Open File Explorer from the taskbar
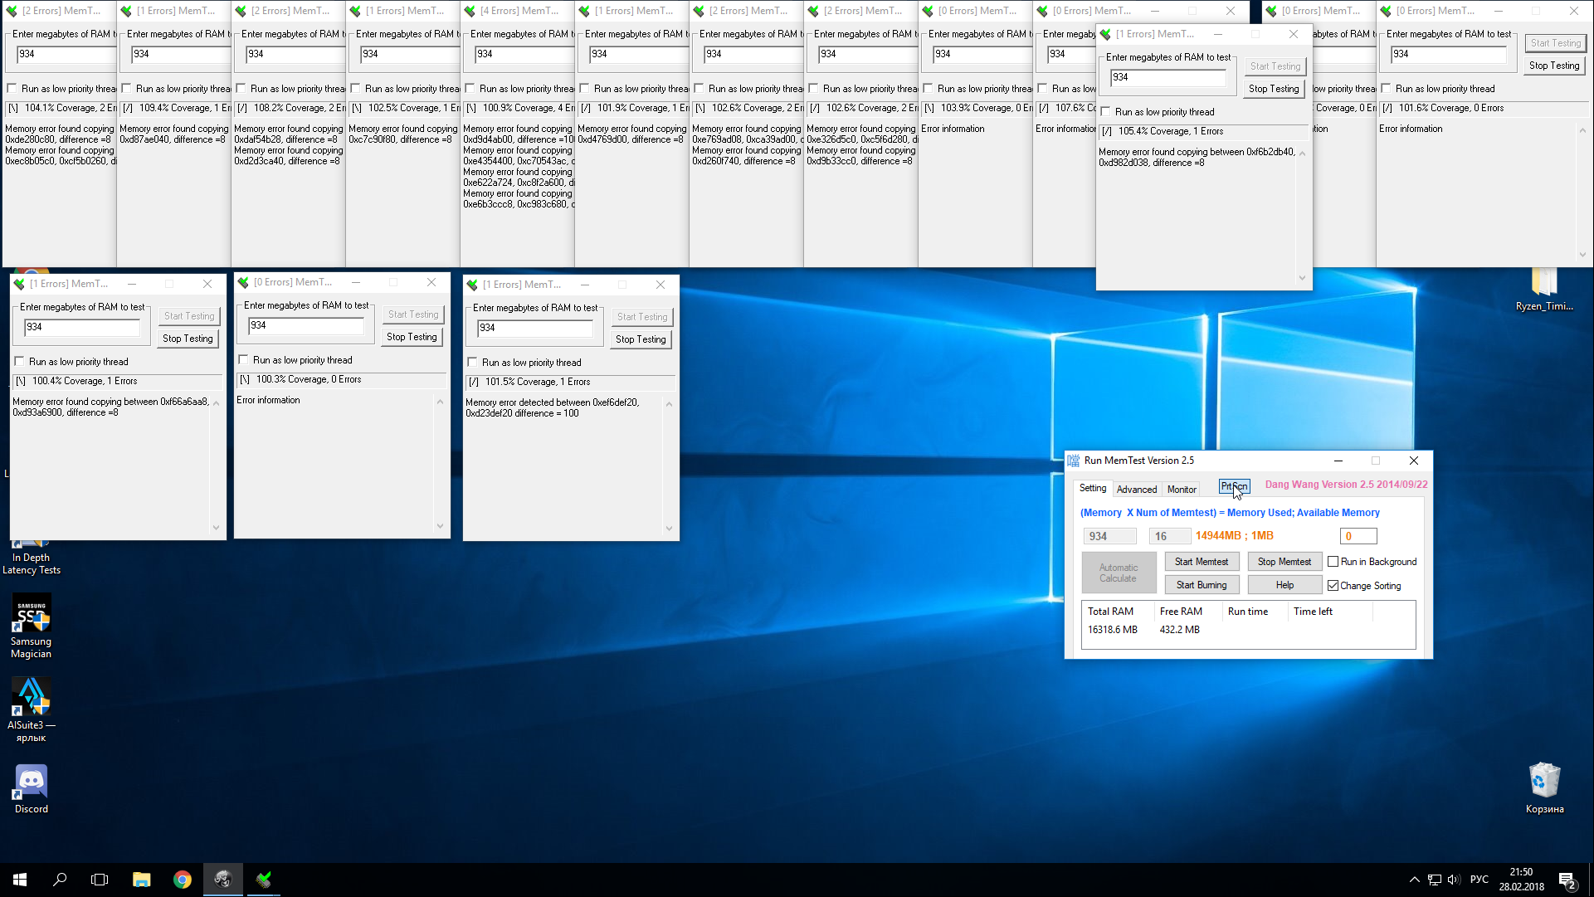This screenshot has width=1594, height=897. click(141, 880)
